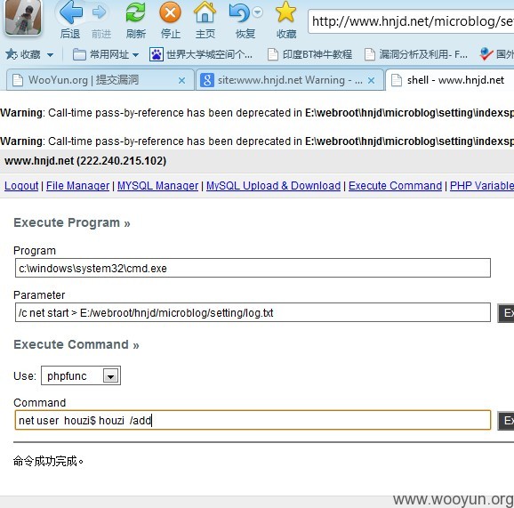
Task: Click the Logout link
Action: (21, 186)
